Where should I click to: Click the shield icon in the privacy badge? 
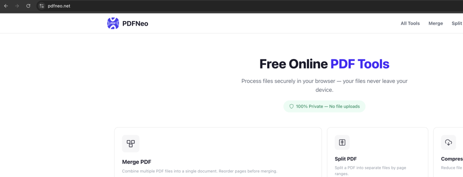[292, 106]
